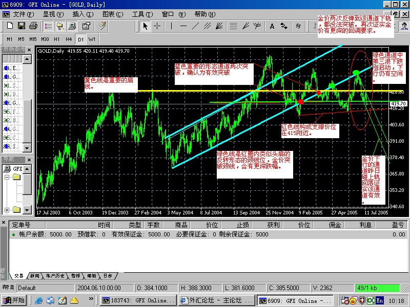This screenshot has width=410, height=307.
Task: Switch chart to M5 timeframe
Action: click(21, 39)
